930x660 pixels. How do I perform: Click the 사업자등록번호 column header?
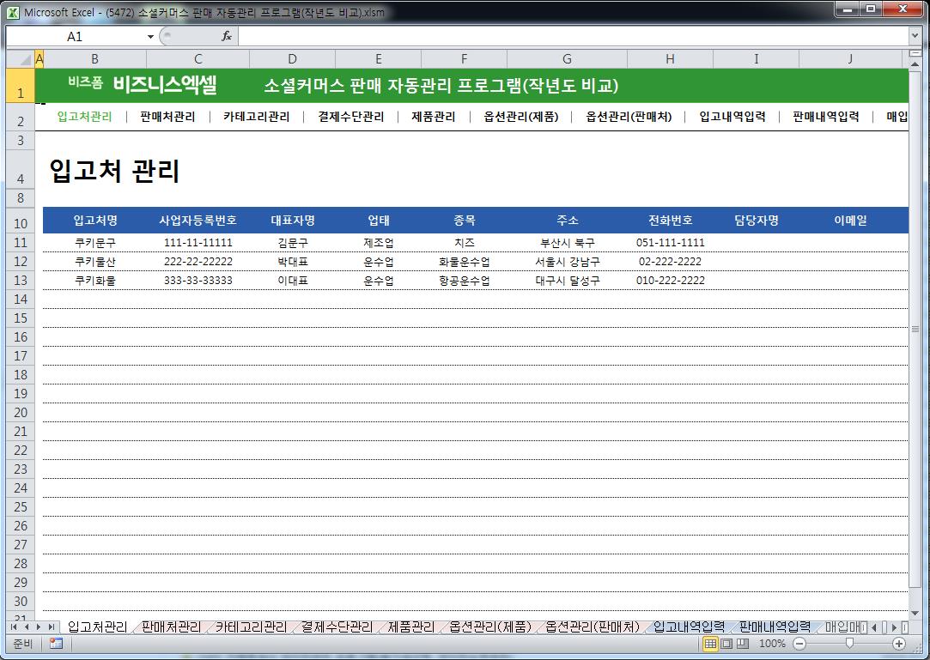click(x=198, y=221)
